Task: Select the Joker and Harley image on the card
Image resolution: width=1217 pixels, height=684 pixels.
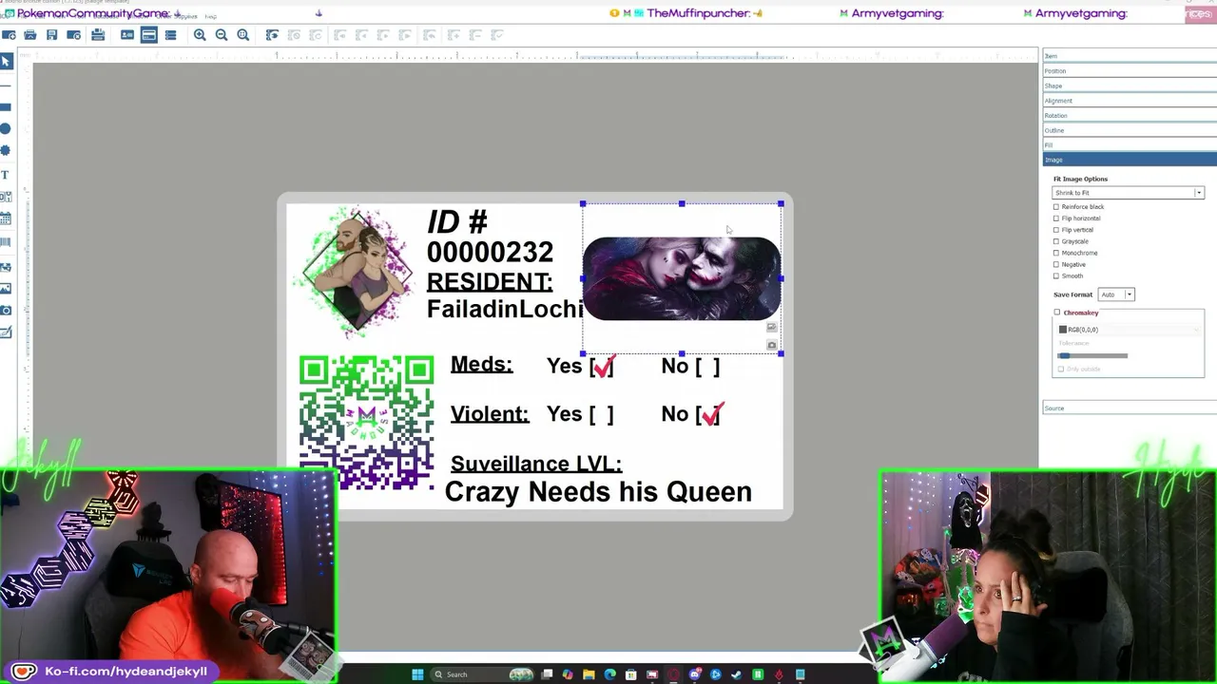Action: coord(682,278)
